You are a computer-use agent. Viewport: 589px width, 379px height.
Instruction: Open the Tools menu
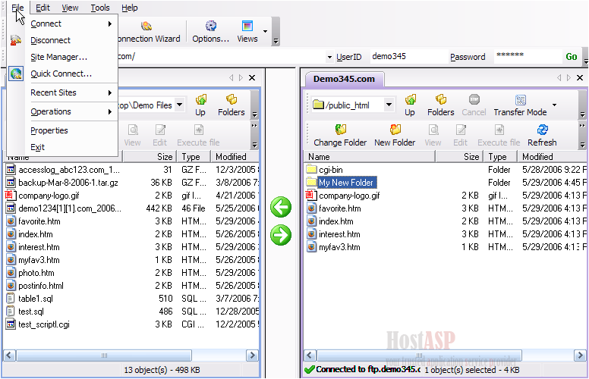[x=100, y=8]
